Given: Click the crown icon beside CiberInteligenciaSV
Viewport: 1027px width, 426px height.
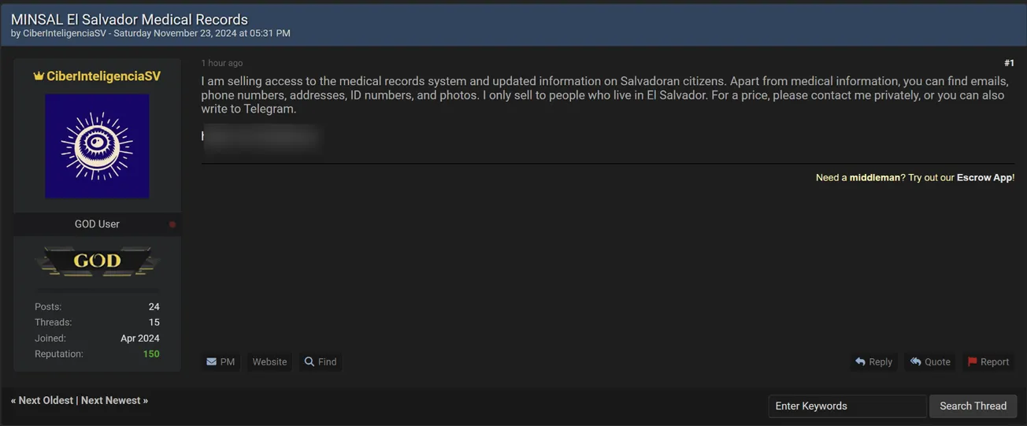Looking at the screenshot, I should click(39, 76).
